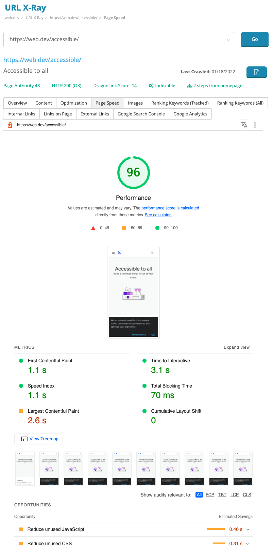Expand Reduce unused JavaScript opportunity

coord(248,530)
